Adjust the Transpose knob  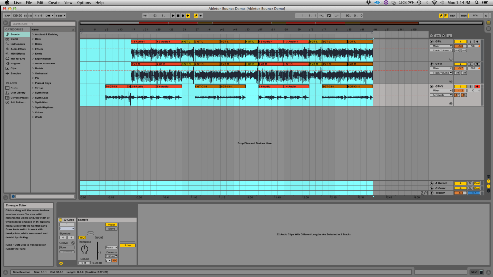click(x=85, y=249)
